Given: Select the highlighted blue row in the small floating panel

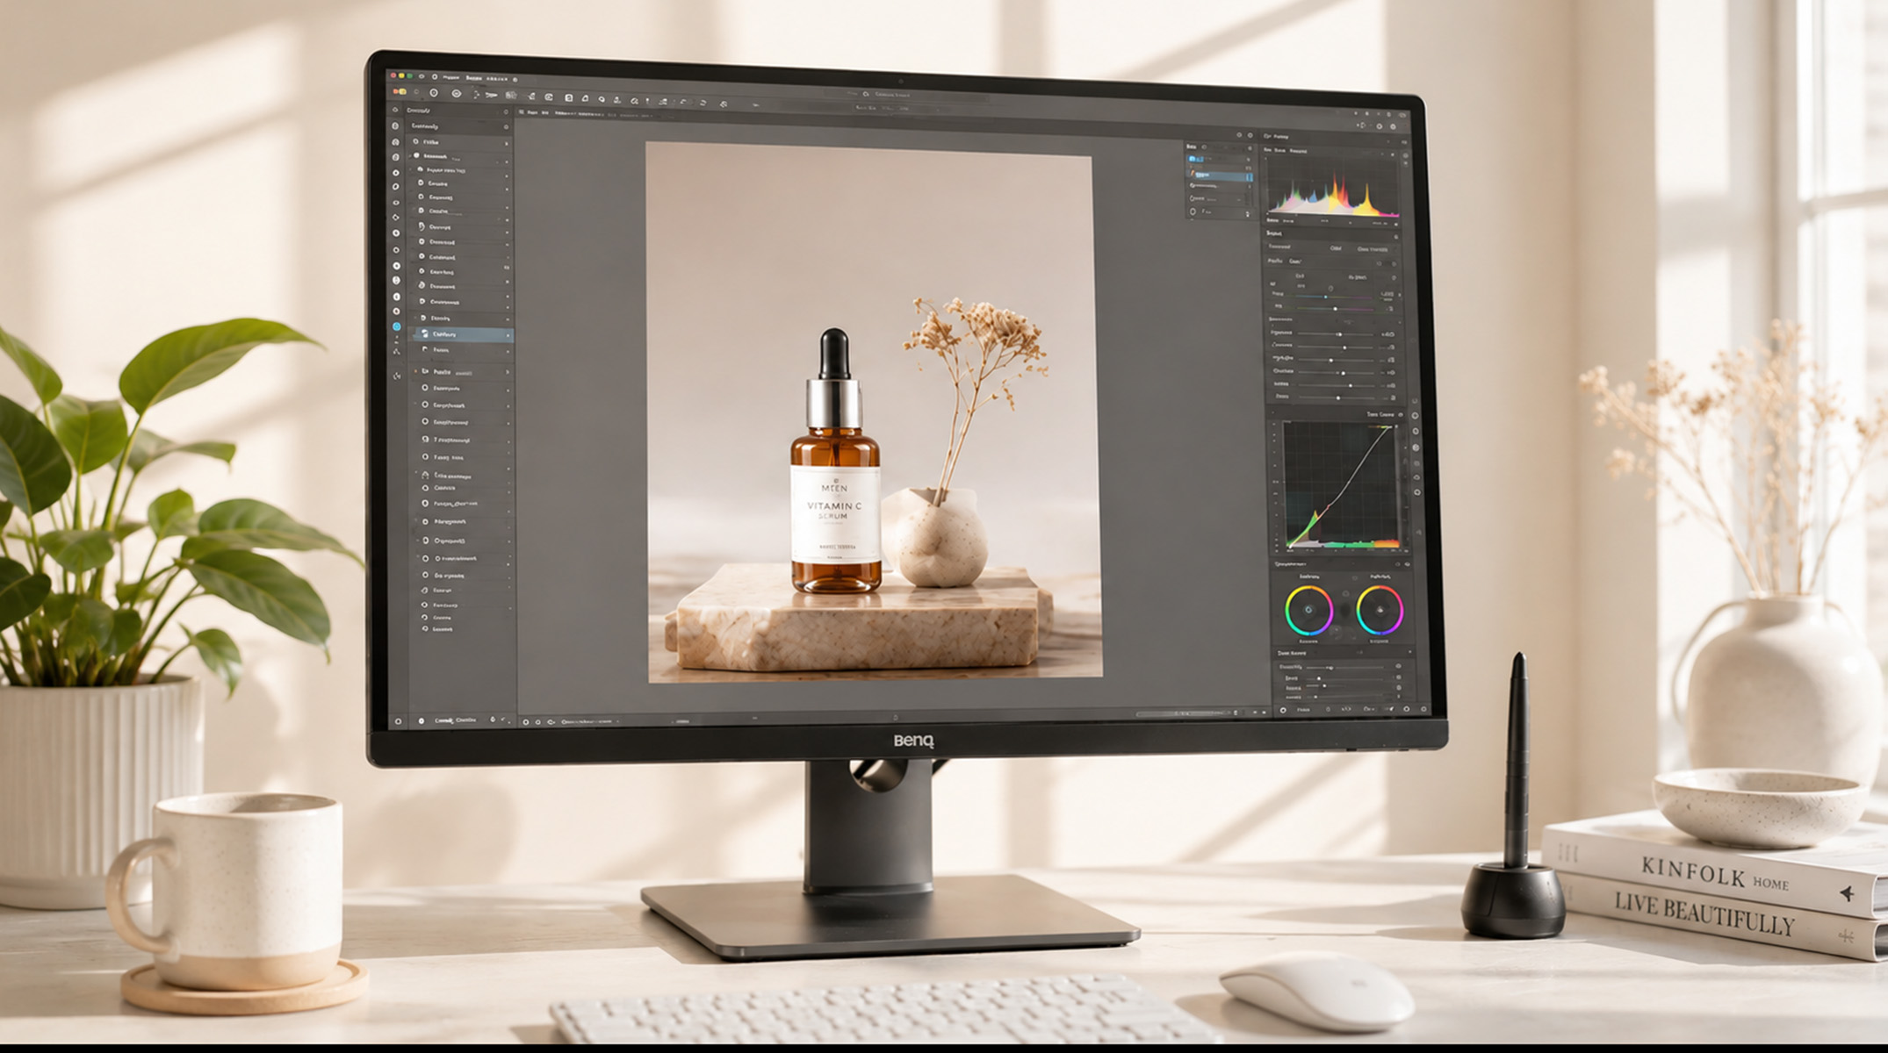Looking at the screenshot, I should [1223, 176].
